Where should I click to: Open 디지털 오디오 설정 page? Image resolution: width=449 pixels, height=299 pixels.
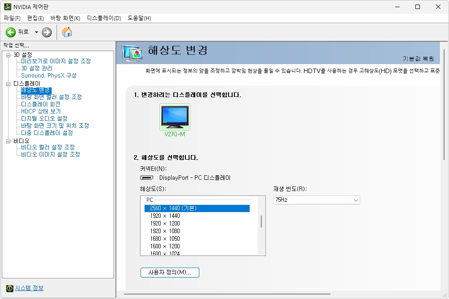(44, 118)
